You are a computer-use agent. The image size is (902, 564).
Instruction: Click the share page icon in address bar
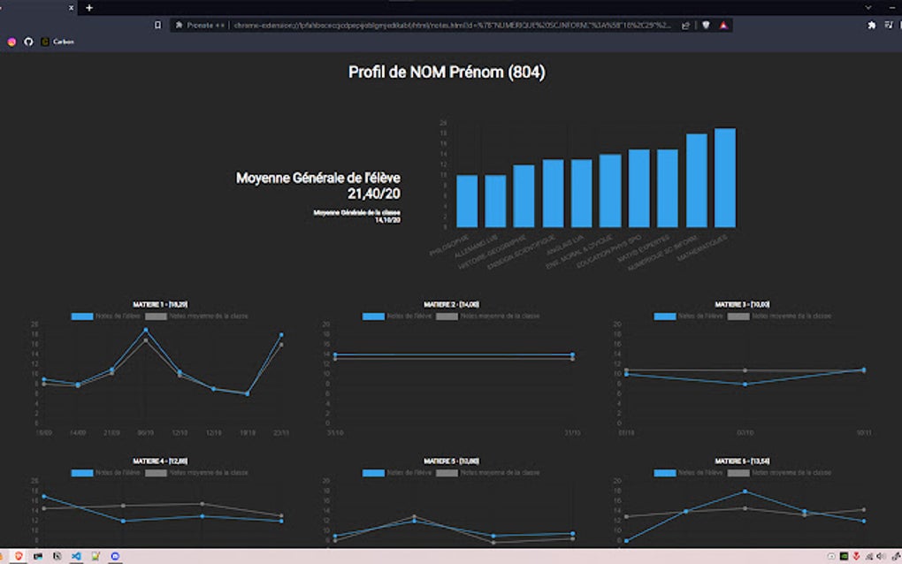[x=685, y=26]
